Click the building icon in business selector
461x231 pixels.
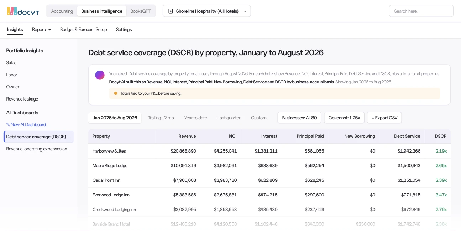[x=170, y=11]
